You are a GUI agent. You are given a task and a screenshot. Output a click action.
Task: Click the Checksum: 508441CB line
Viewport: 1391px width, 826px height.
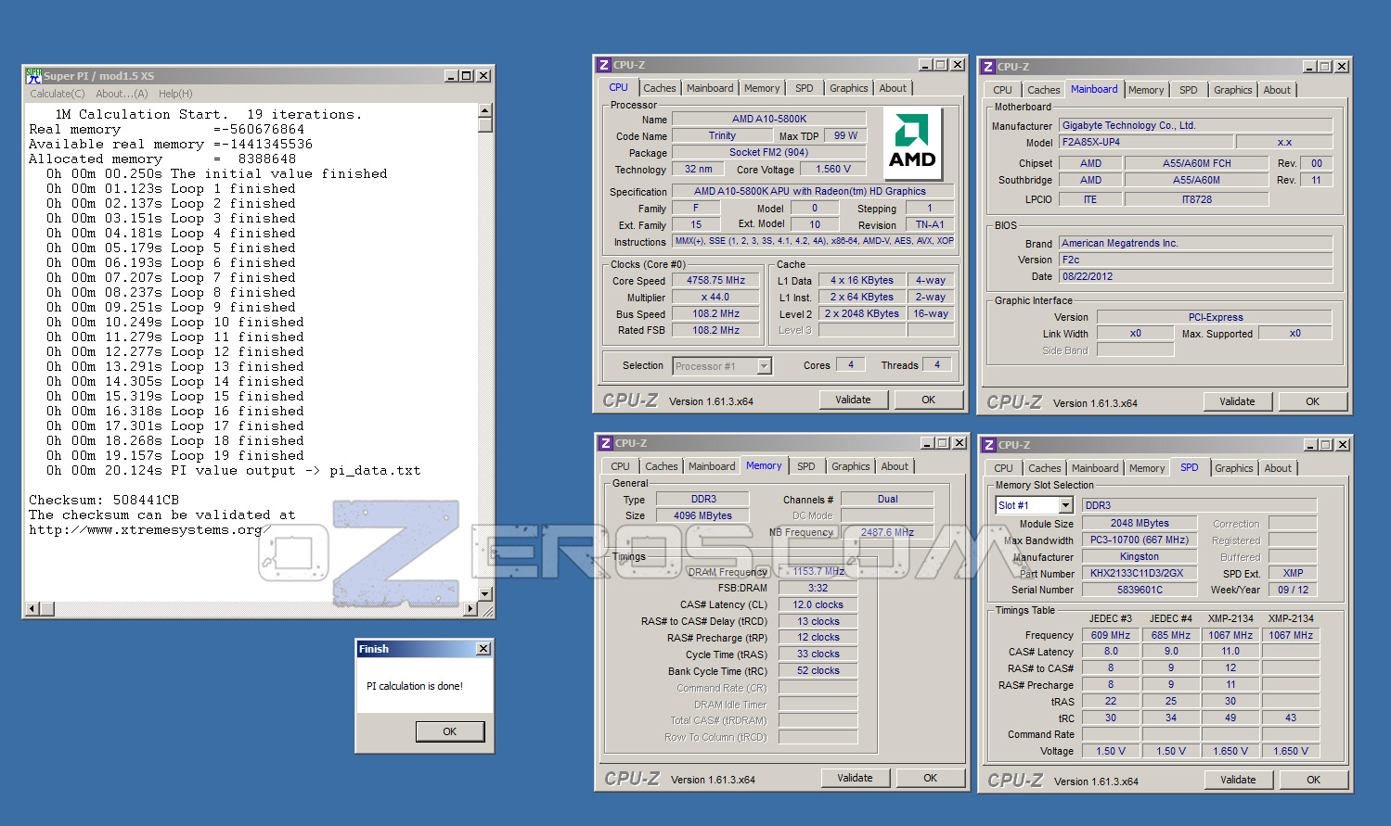click(104, 500)
